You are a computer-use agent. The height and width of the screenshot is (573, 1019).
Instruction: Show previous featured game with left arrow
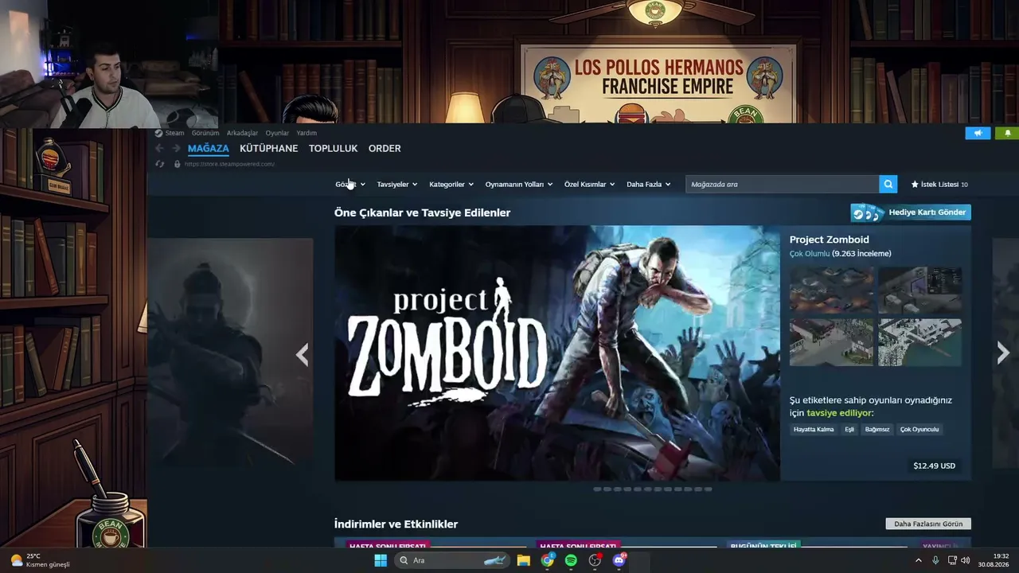(302, 354)
